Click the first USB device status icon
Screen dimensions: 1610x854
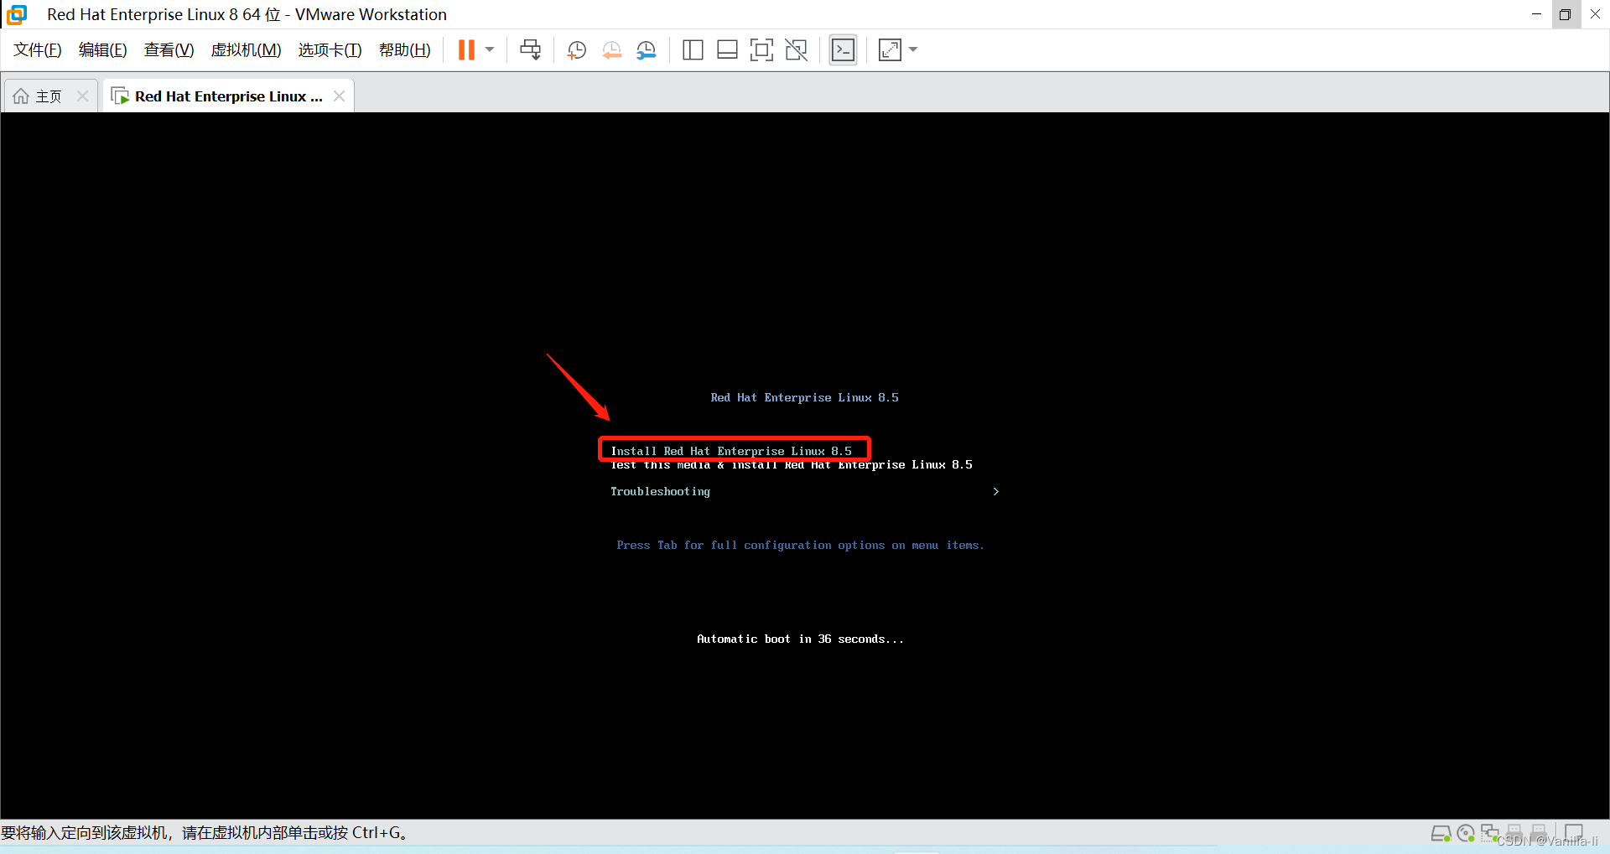[1514, 833]
